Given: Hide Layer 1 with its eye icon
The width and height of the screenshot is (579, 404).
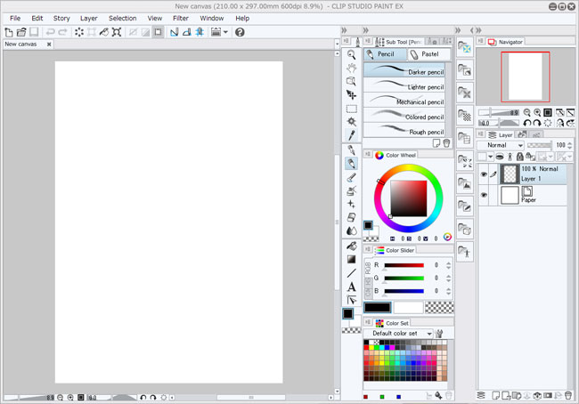Looking at the screenshot, I should tap(485, 174).
